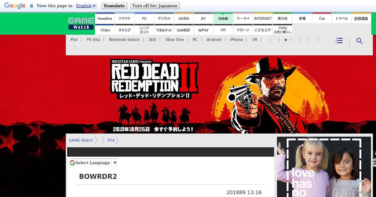This screenshot has height=197, width=376.
Task: Open the INTERNET tab
Action: 263,18
